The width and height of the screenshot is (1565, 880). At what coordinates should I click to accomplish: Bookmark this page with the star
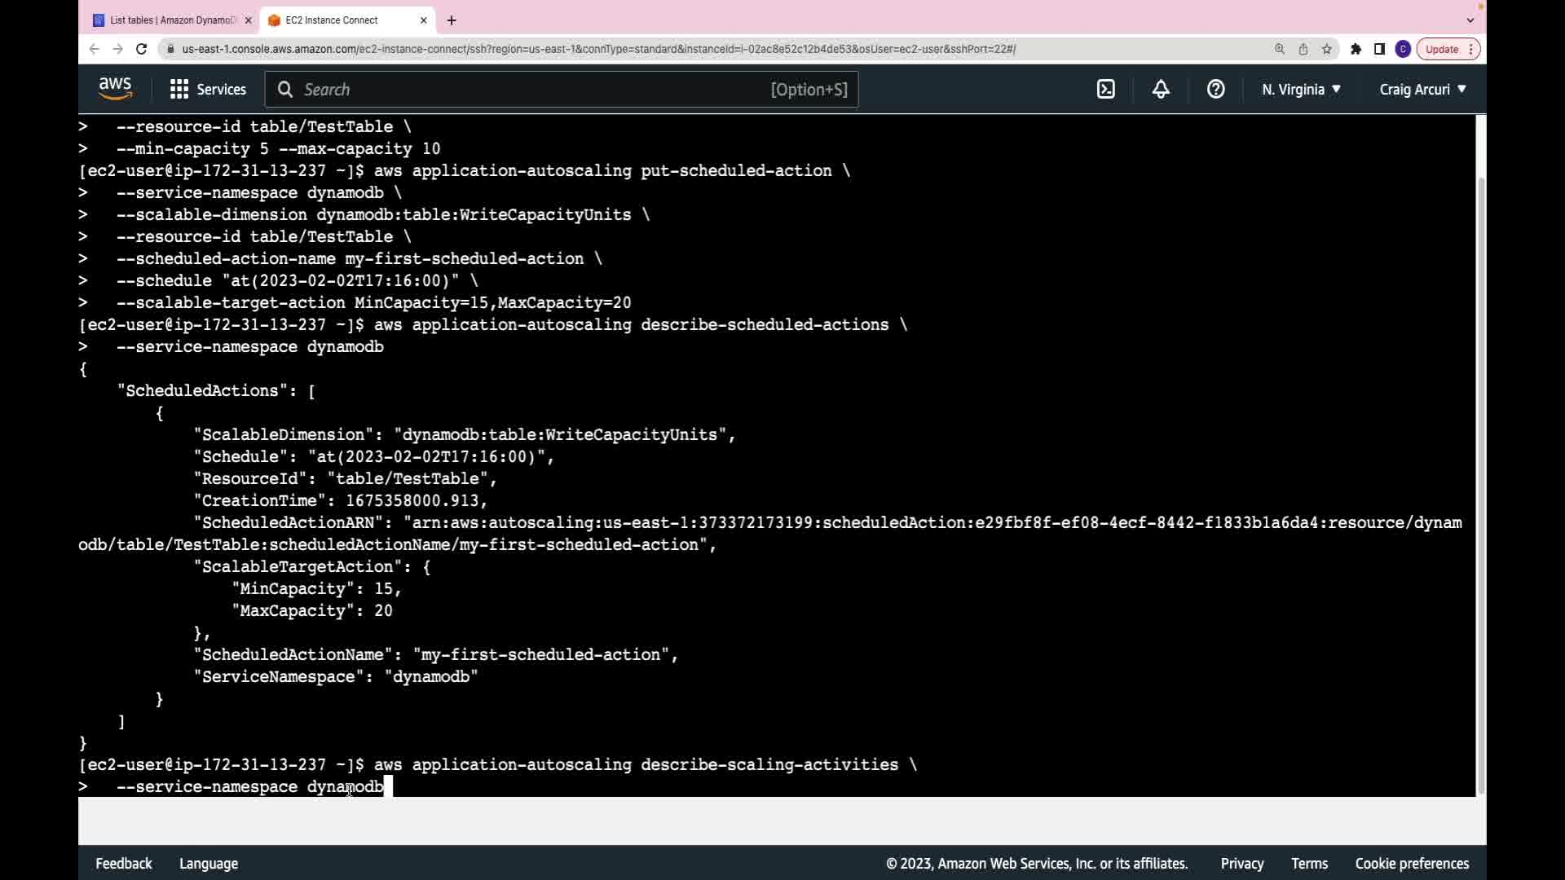tap(1326, 49)
